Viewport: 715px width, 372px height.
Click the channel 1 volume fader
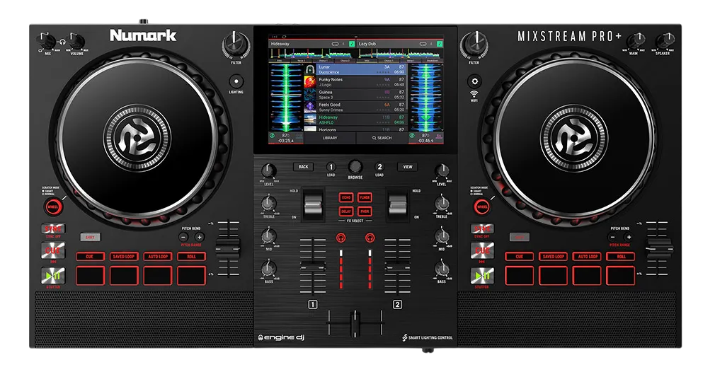point(313,266)
